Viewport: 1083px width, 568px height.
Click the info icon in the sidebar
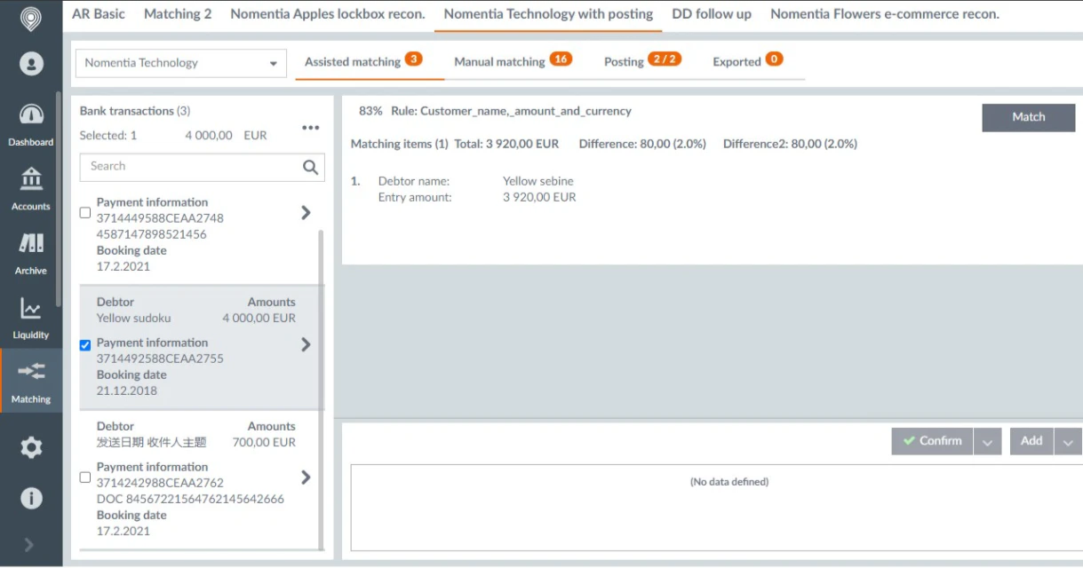click(x=30, y=498)
